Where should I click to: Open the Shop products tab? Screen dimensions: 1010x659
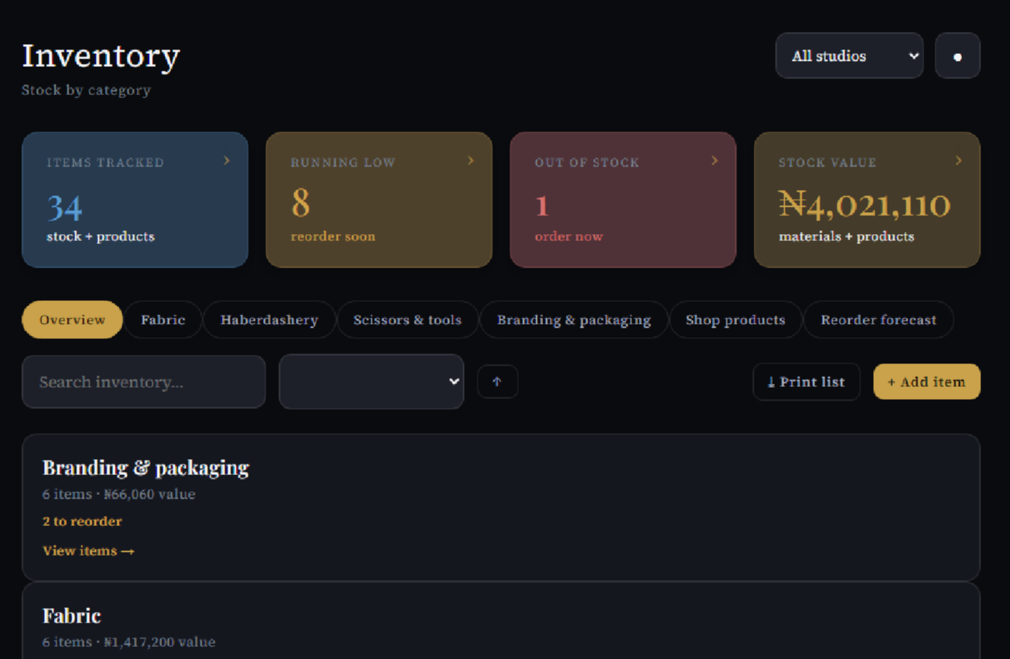pos(735,319)
